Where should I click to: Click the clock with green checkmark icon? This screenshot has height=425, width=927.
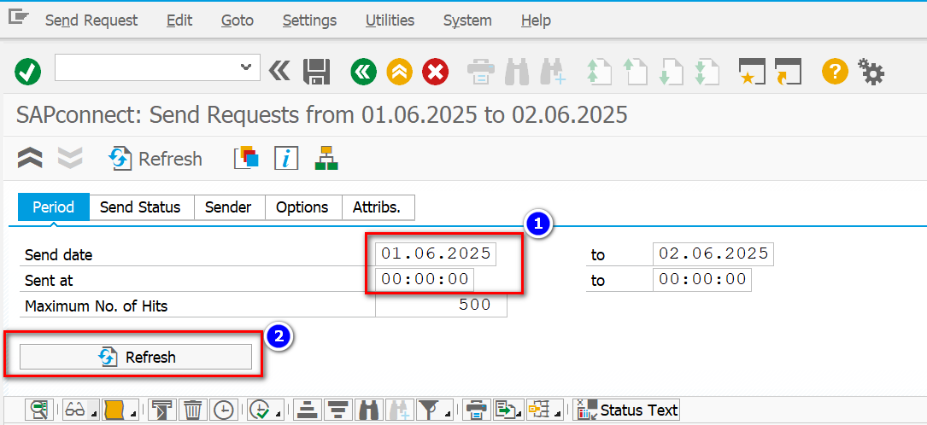(261, 409)
